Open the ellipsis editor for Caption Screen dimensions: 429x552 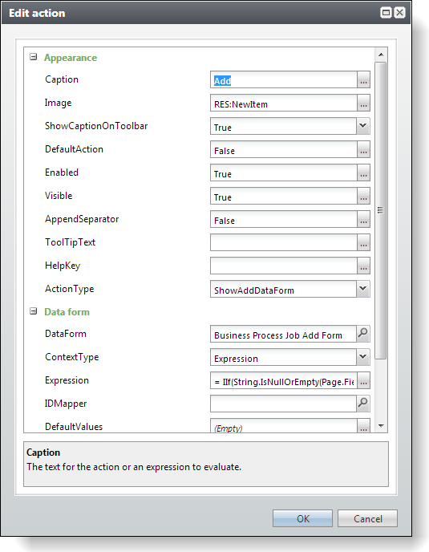click(x=363, y=79)
